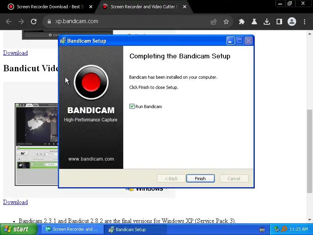Reload the xp.bandicam.com page

[x=34, y=22]
